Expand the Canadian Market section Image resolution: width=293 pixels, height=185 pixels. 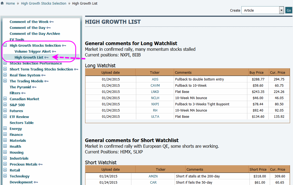coord(5,99)
